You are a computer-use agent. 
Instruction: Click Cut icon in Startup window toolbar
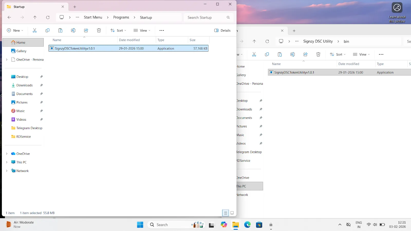[35, 31]
